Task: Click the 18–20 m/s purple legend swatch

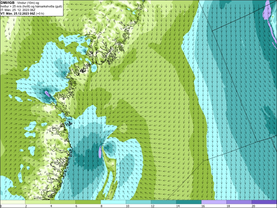Action: 239,202
